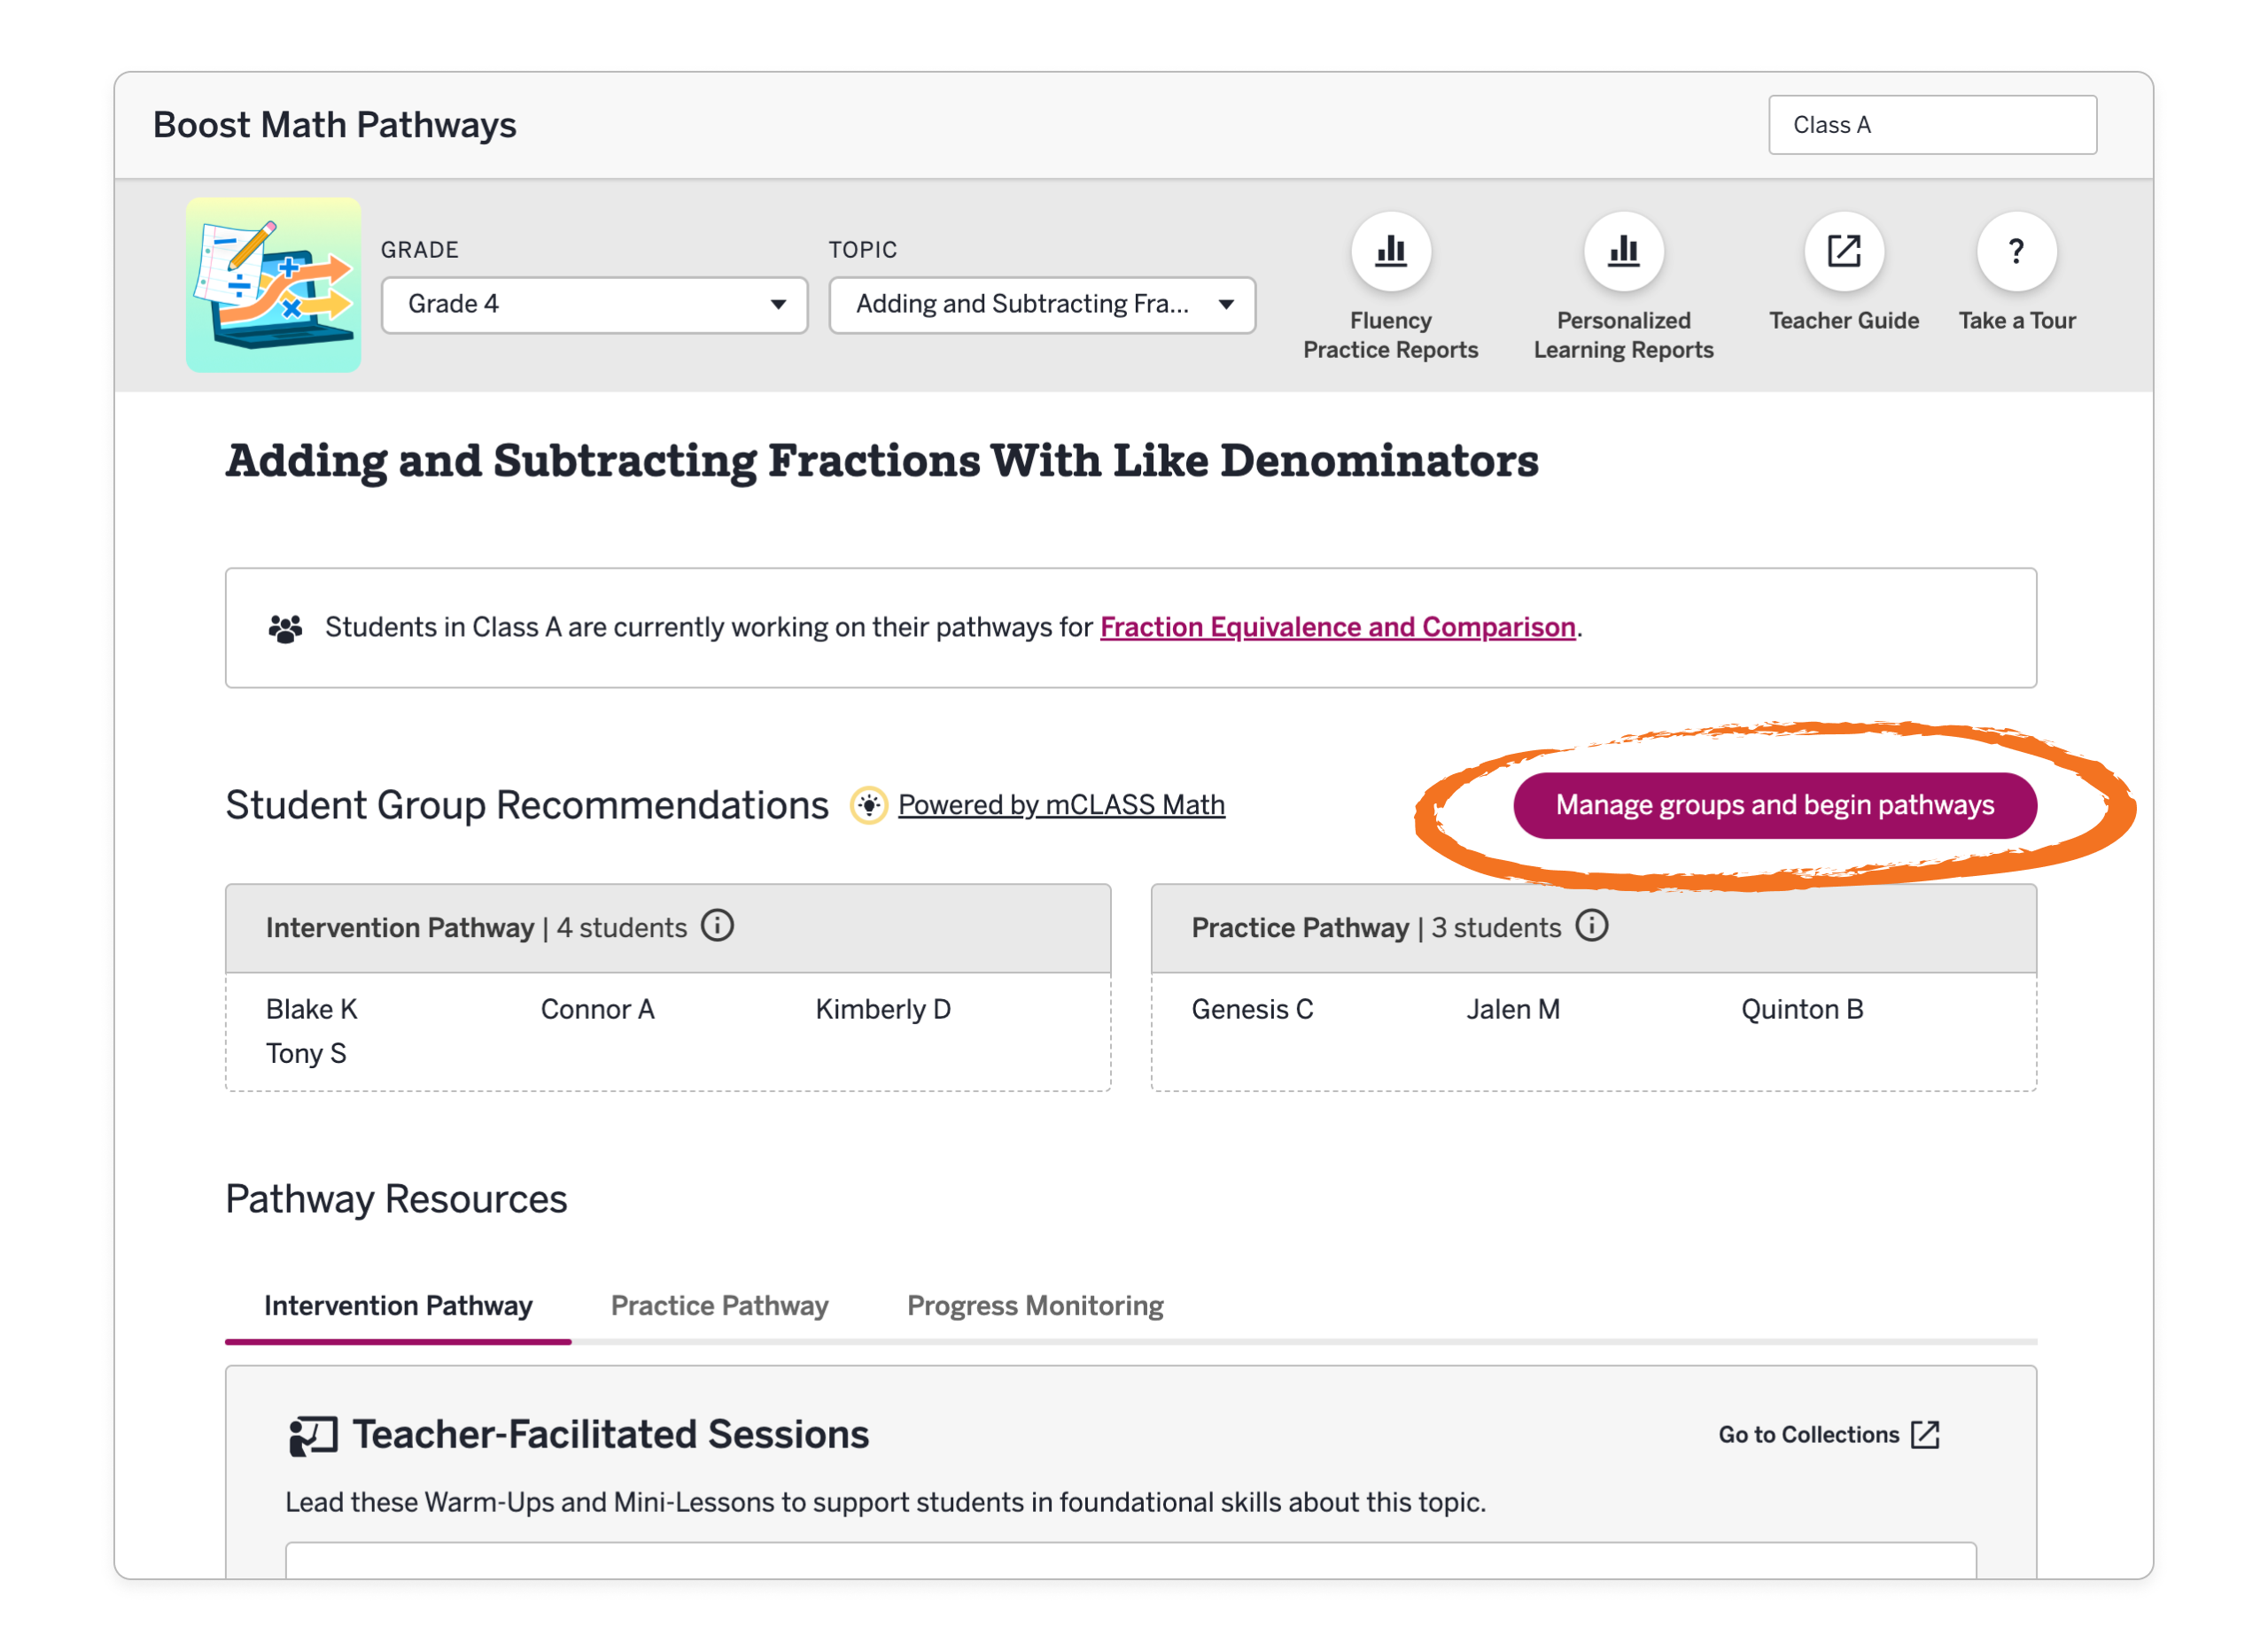Click the Teacher-Facilitated Sessions presenter icon
Viewport: 2268px width, 1651px height.
tap(313, 1436)
